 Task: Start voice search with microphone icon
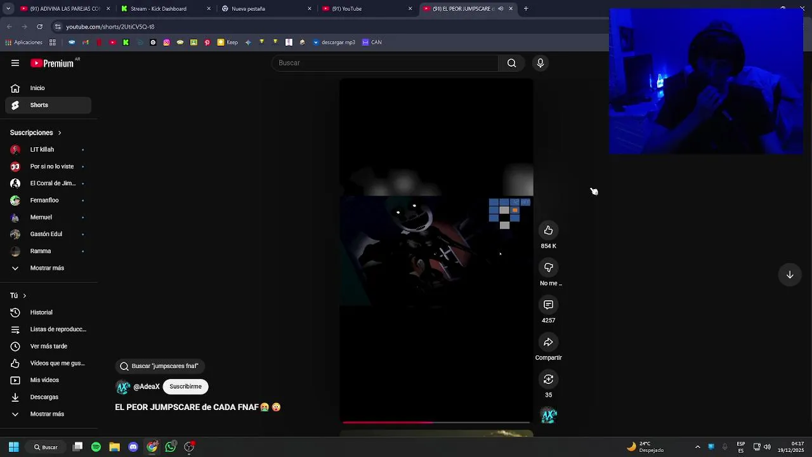540,63
